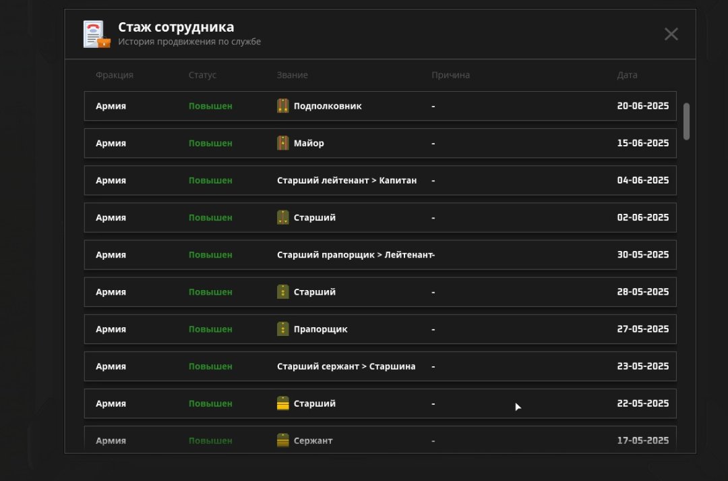Click the Сержант rank shoulder-strap icon

[282, 441]
